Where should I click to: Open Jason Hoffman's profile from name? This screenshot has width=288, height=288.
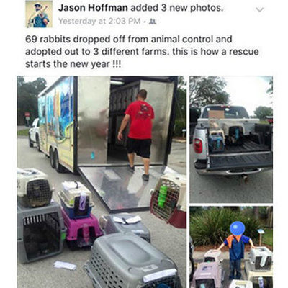[x=93, y=8]
